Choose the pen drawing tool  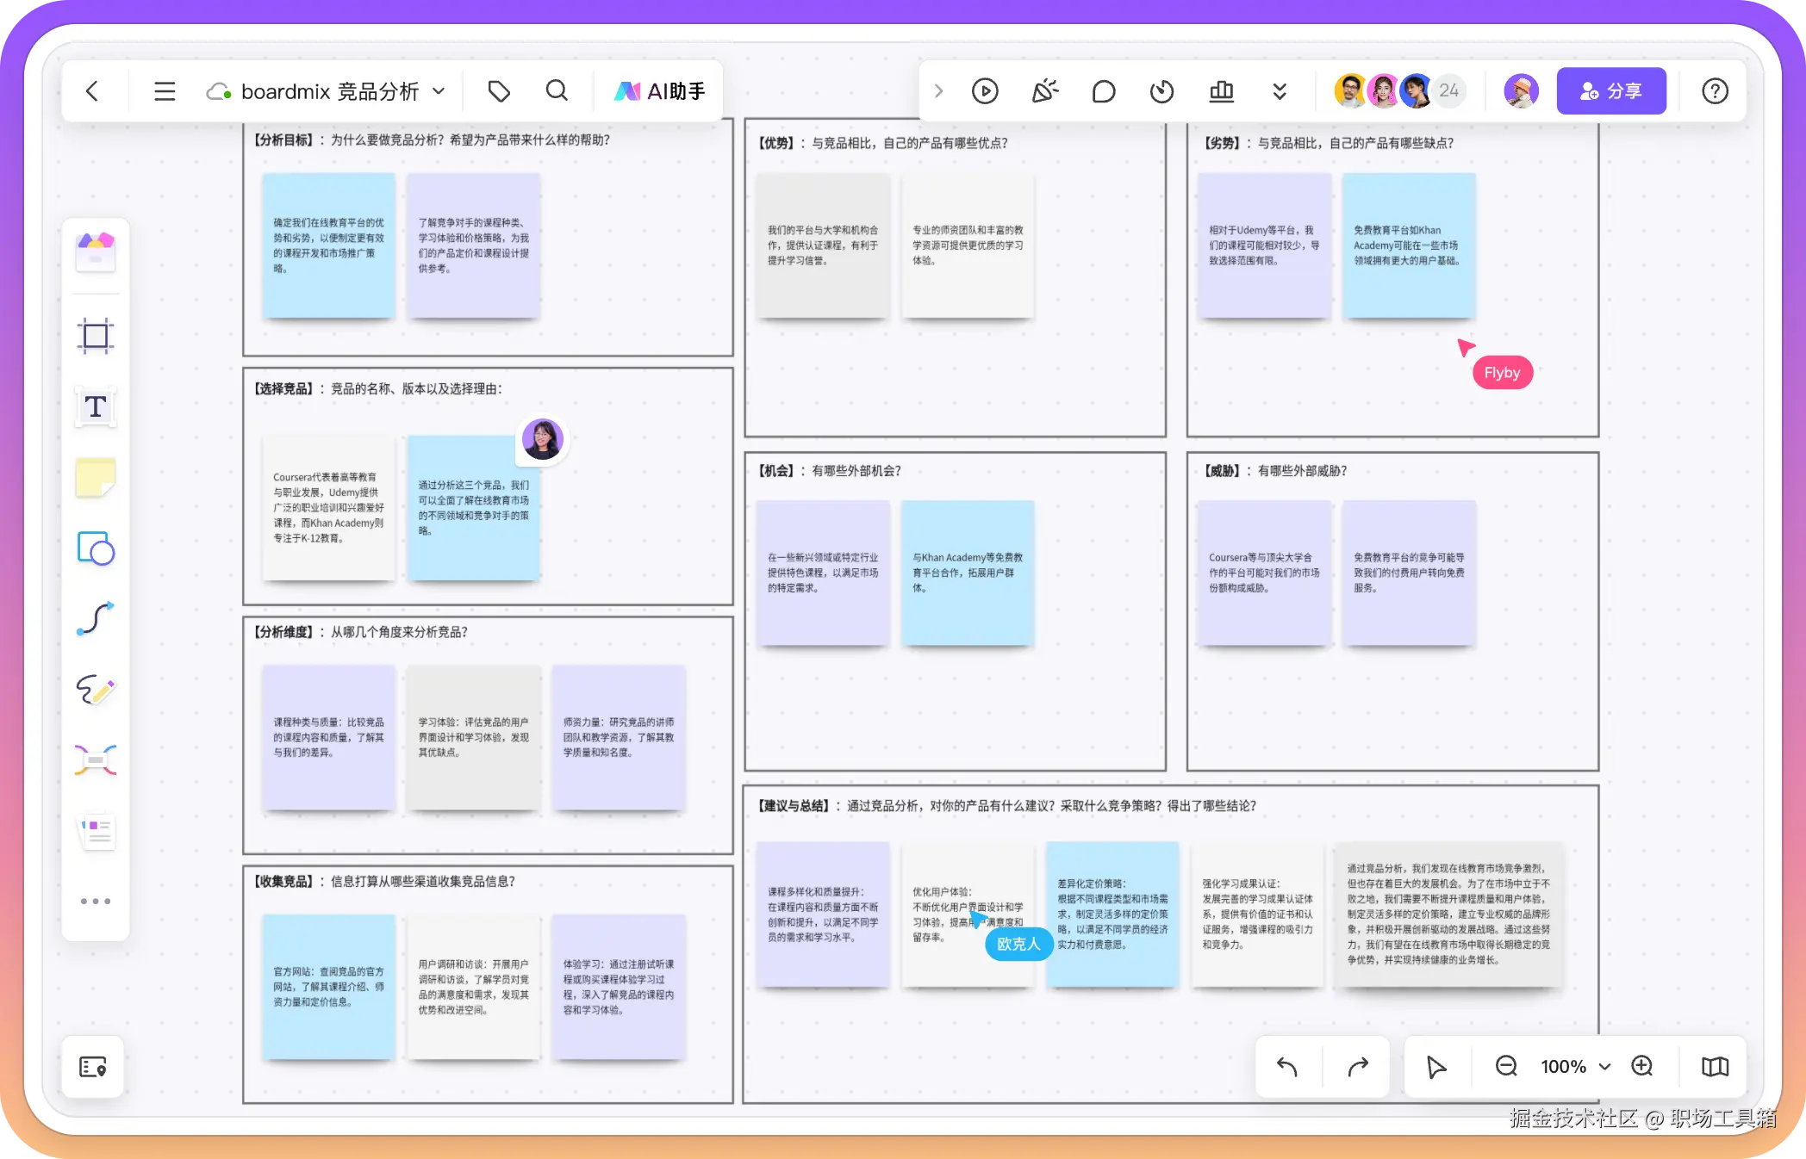pos(96,690)
